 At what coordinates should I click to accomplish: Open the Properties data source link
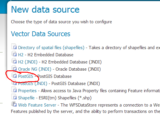27,91
